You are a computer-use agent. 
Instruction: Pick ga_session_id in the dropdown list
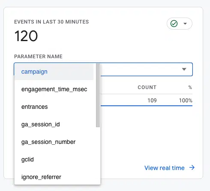54,124
